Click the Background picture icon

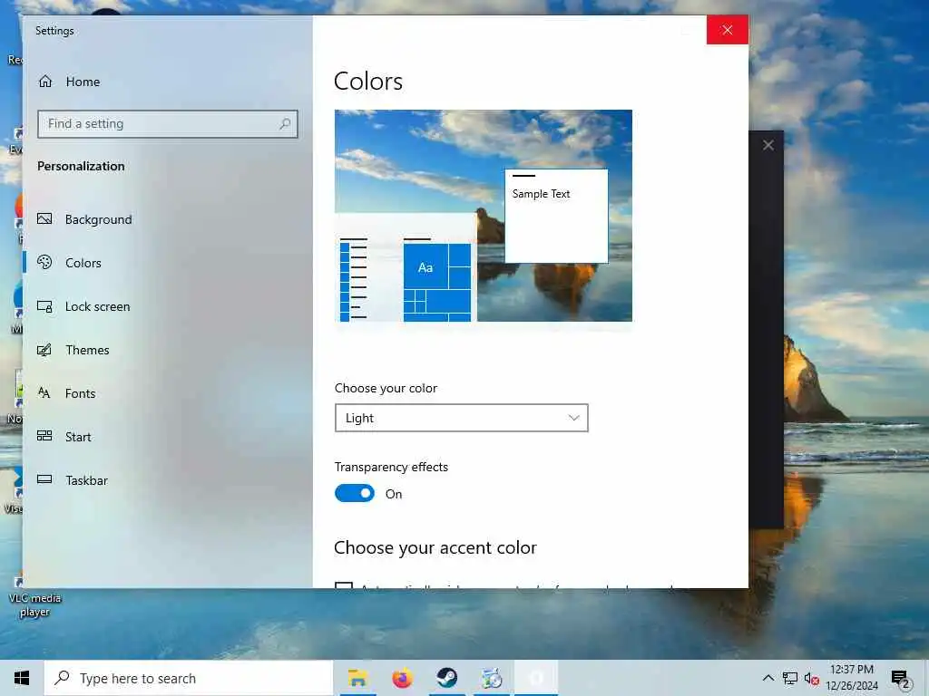44,219
